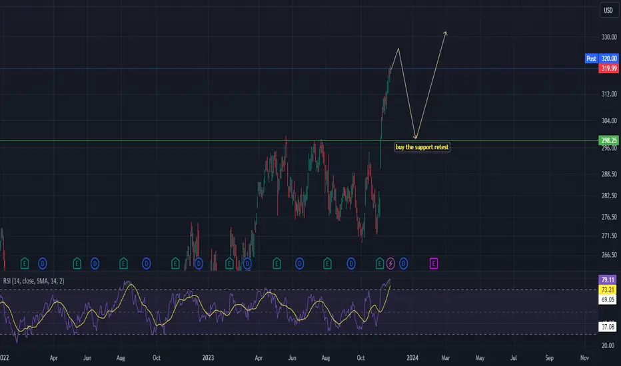Image resolution: width=621 pixels, height=366 pixels.
Task: Click the blue Post market label
Action: pos(591,59)
